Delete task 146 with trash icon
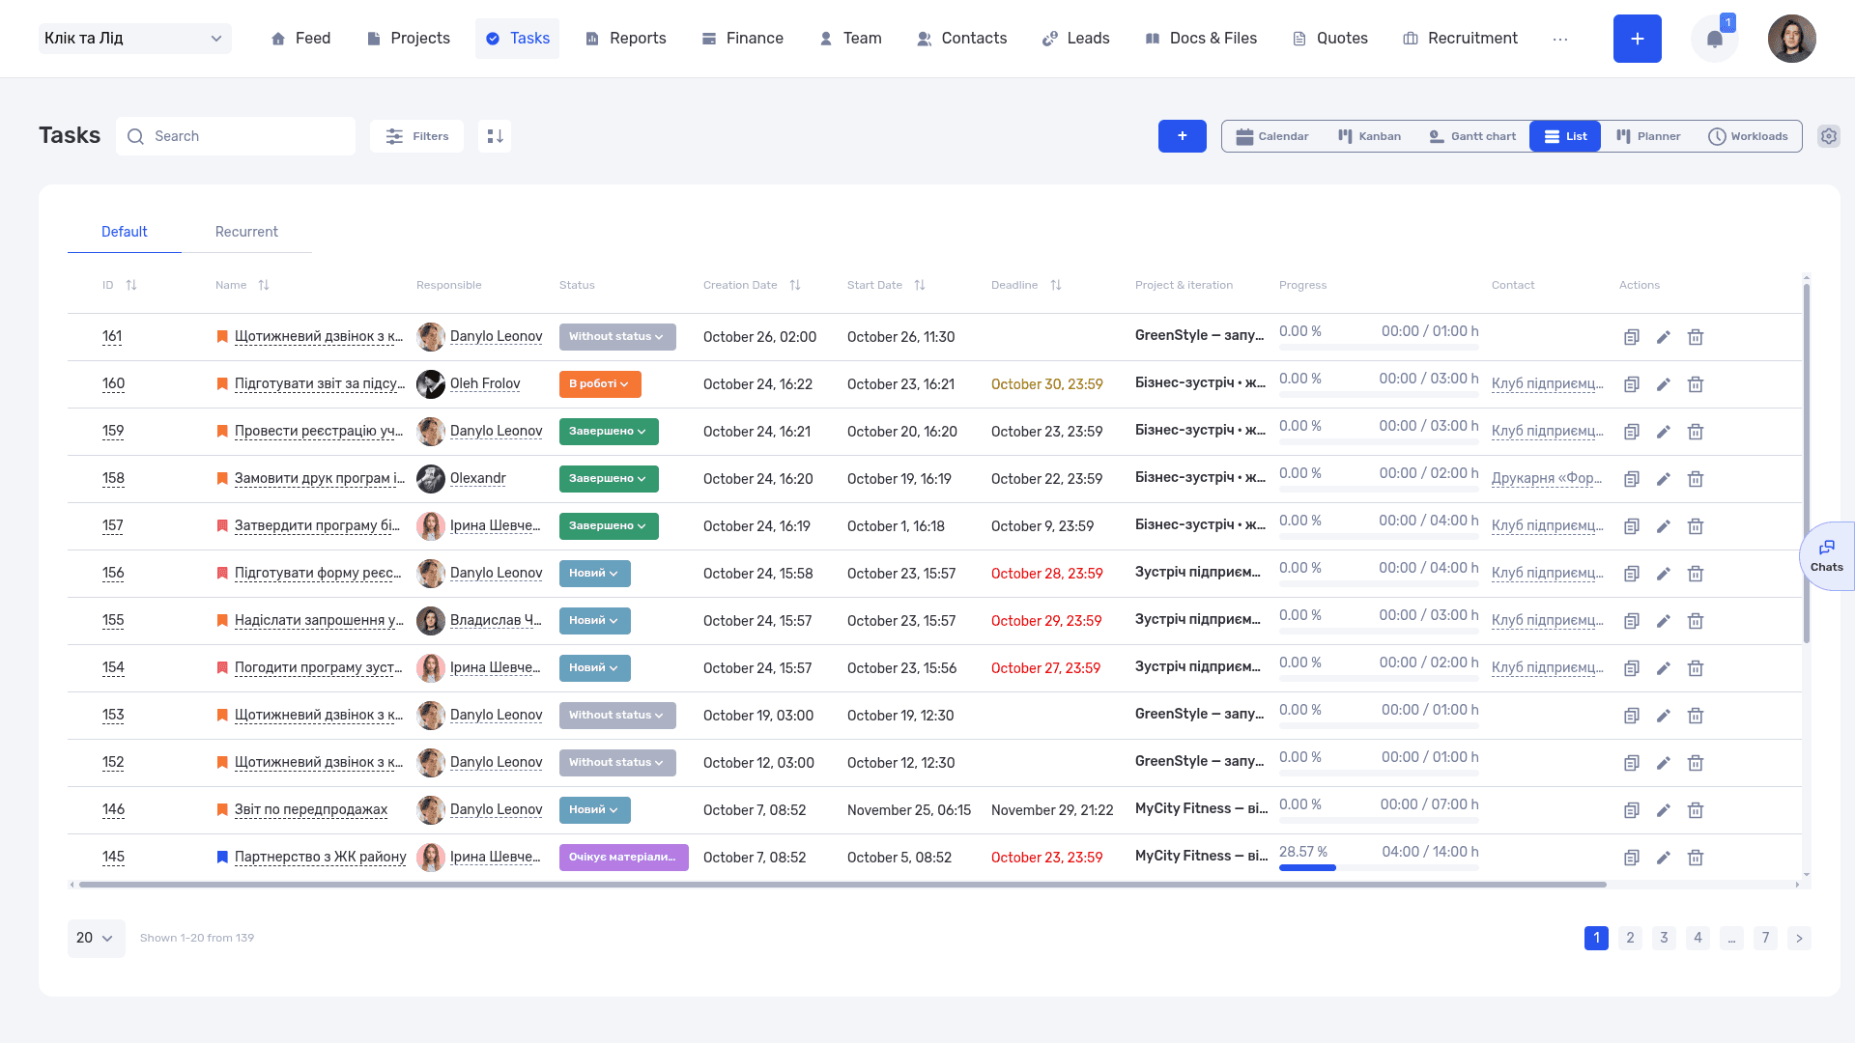The height and width of the screenshot is (1043, 1855). tap(1695, 810)
